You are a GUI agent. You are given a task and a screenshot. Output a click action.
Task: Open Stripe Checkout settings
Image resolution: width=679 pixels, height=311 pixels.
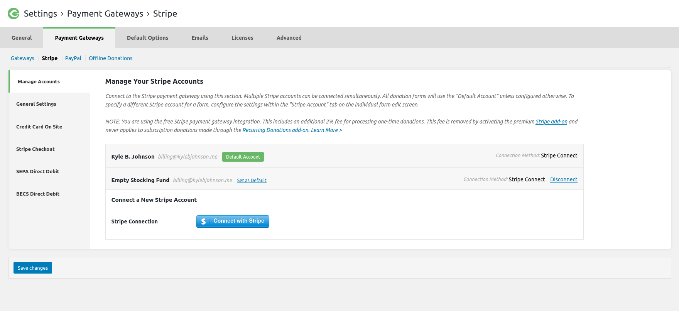(x=49, y=149)
